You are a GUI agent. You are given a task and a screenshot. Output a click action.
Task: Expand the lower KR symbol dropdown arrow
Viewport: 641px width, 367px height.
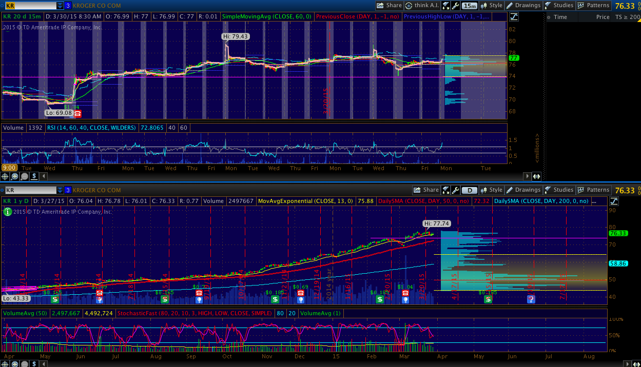click(x=60, y=190)
